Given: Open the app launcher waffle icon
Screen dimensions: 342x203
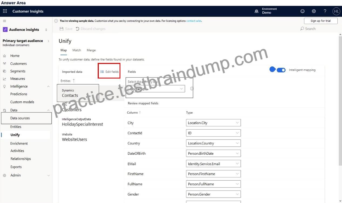Looking at the screenshot, I should 5,11.
